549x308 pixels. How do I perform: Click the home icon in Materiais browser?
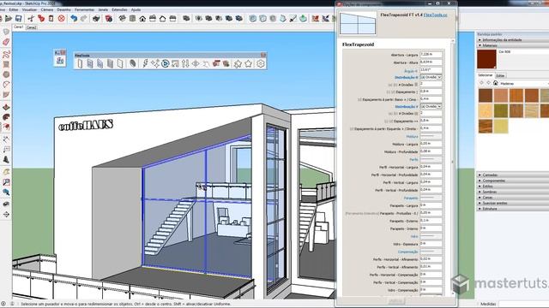click(496, 83)
